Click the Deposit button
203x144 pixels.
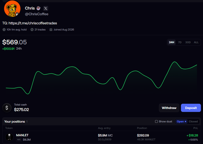click(x=191, y=108)
